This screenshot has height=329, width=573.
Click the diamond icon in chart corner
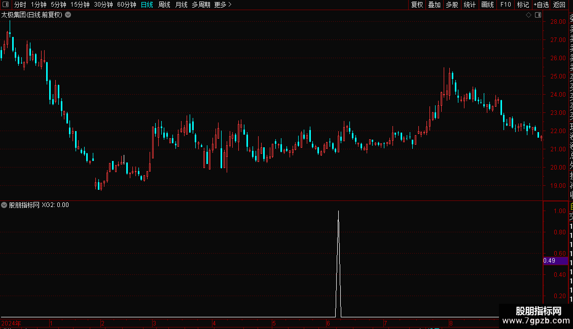pyautogui.click(x=528, y=15)
